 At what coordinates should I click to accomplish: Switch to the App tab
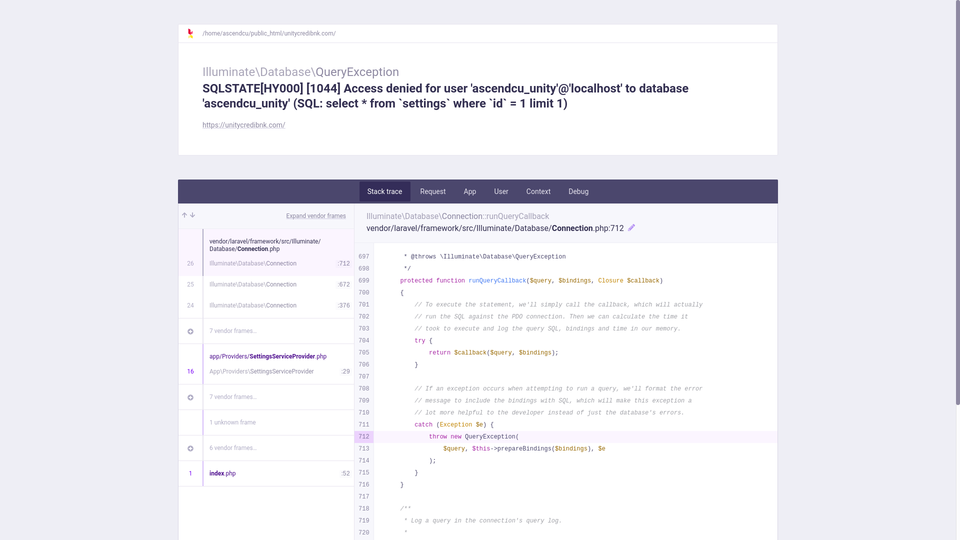tap(470, 191)
